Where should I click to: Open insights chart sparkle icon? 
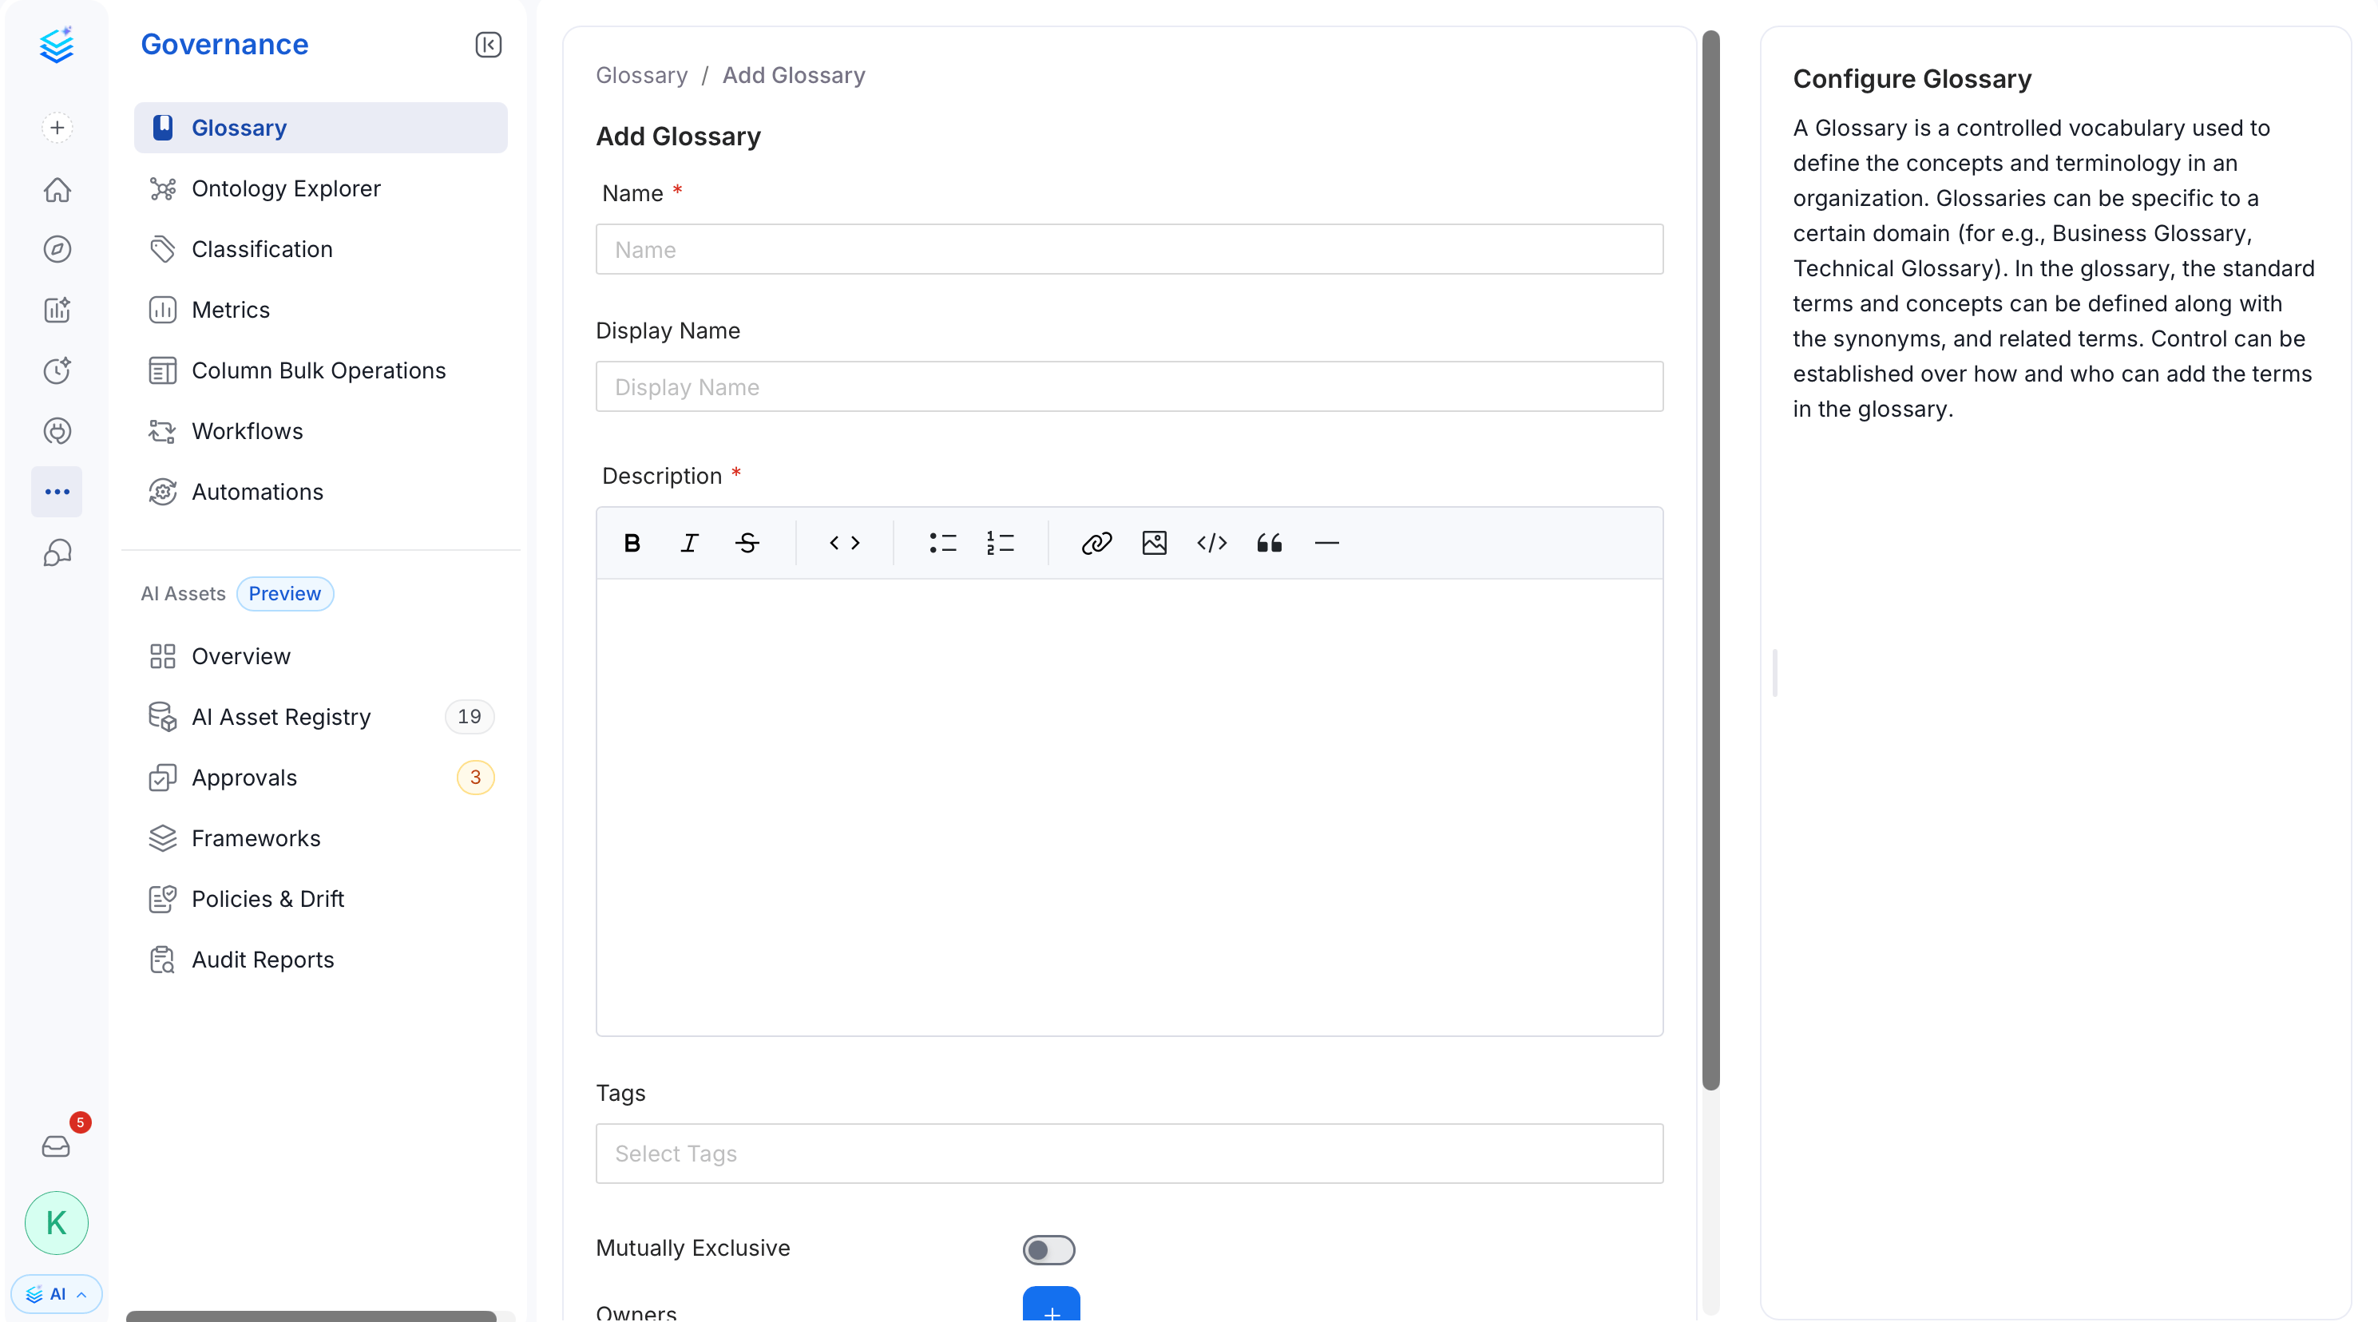[57, 311]
